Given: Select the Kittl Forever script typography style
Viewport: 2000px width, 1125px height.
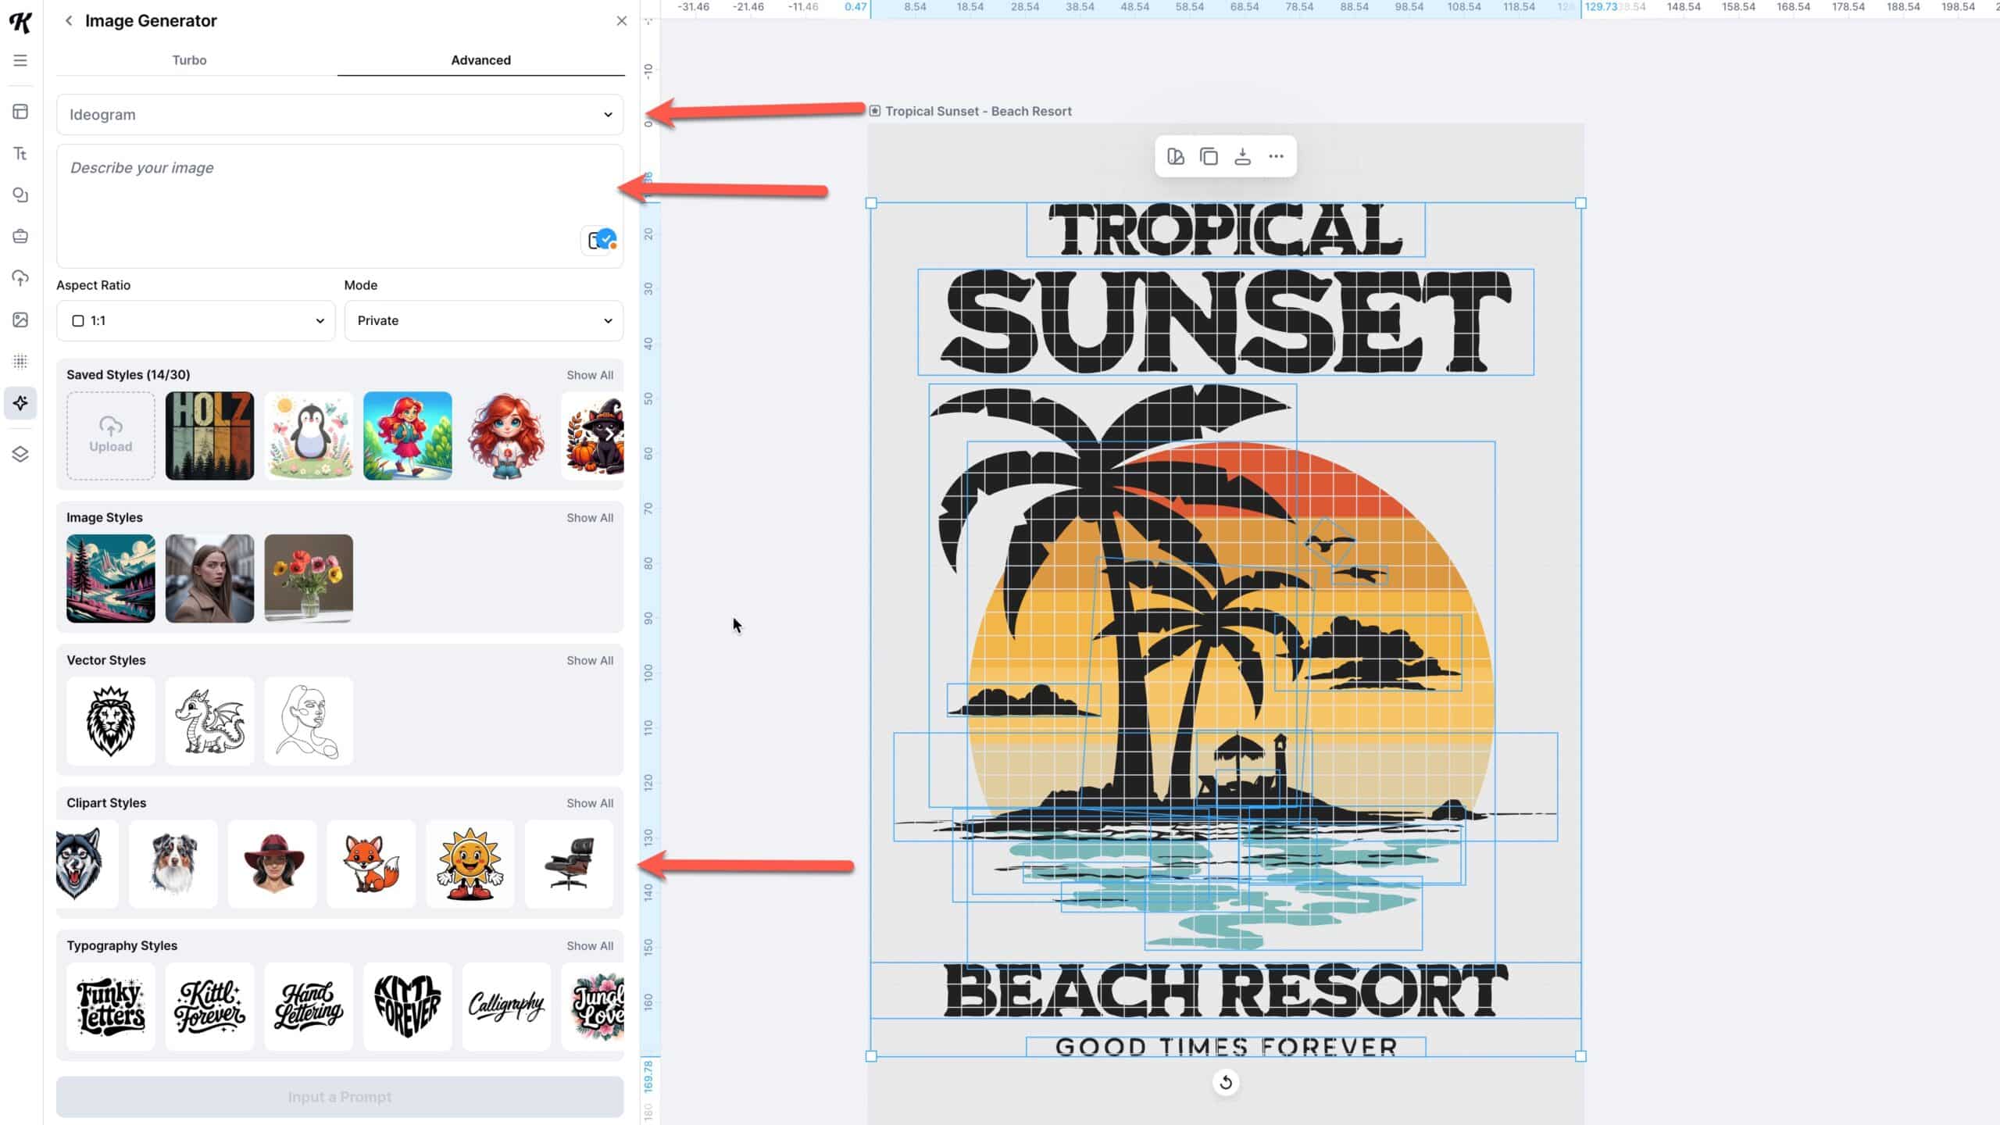Looking at the screenshot, I should (209, 1007).
